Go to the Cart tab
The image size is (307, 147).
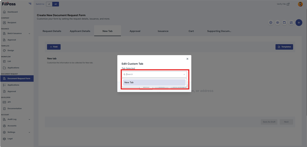tap(191, 31)
